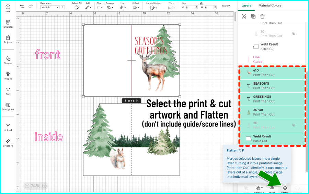309x194 pixels.
Task: Open the Images library
Action: point(8,75)
